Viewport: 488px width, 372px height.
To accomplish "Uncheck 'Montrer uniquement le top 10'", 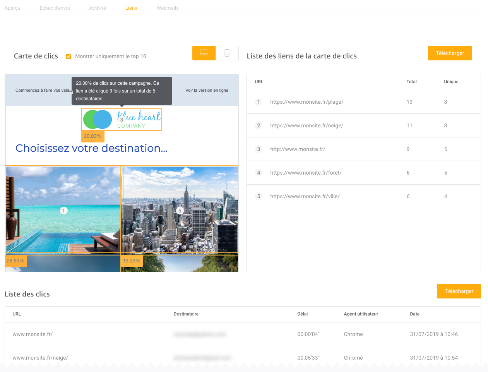I will click(x=68, y=57).
